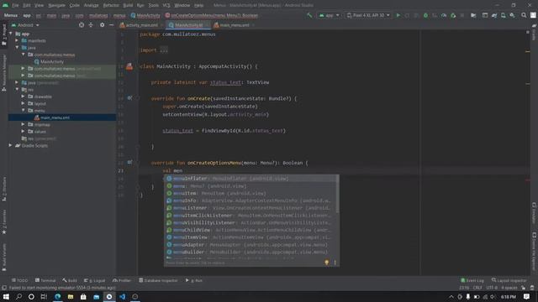
Task: Click the Debug app bug icon
Action: pyautogui.click(x=425, y=15)
